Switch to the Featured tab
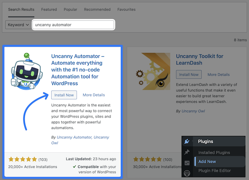The width and height of the screenshot is (249, 180). point(49,10)
